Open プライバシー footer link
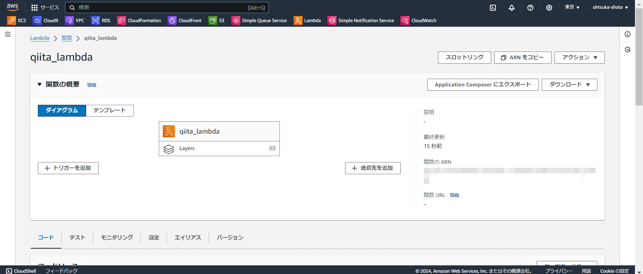643x274 pixels. pyautogui.click(x=559, y=271)
